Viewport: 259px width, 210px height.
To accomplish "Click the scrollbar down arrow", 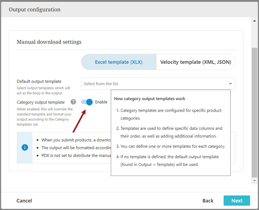I will click(x=254, y=180).
